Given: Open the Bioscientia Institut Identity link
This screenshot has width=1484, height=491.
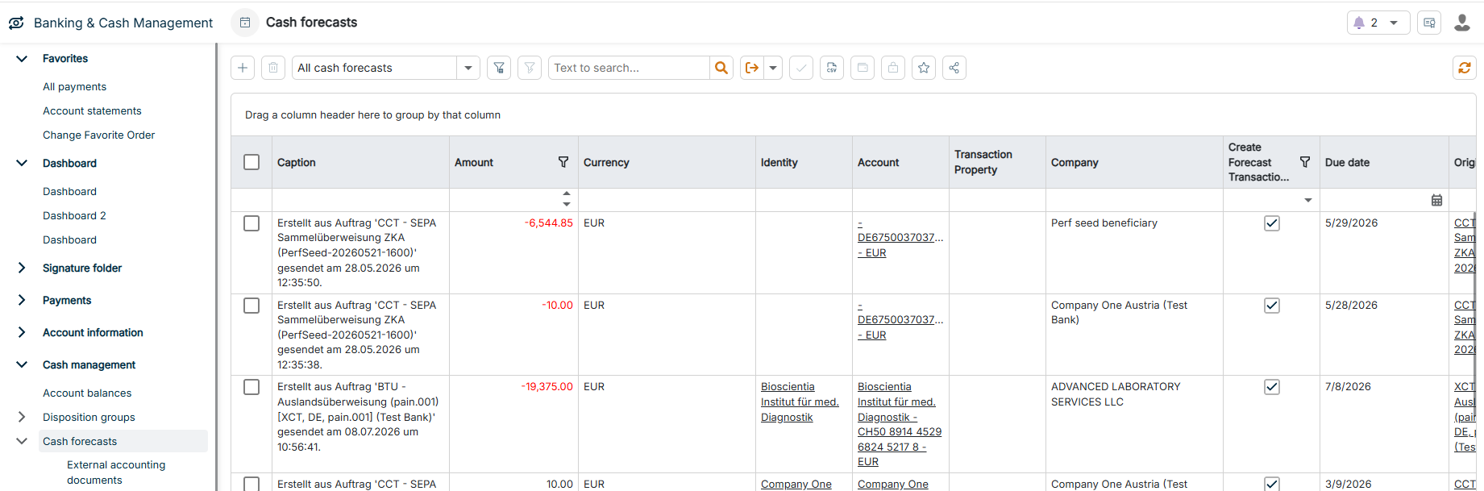Looking at the screenshot, I should click(800, 402).
